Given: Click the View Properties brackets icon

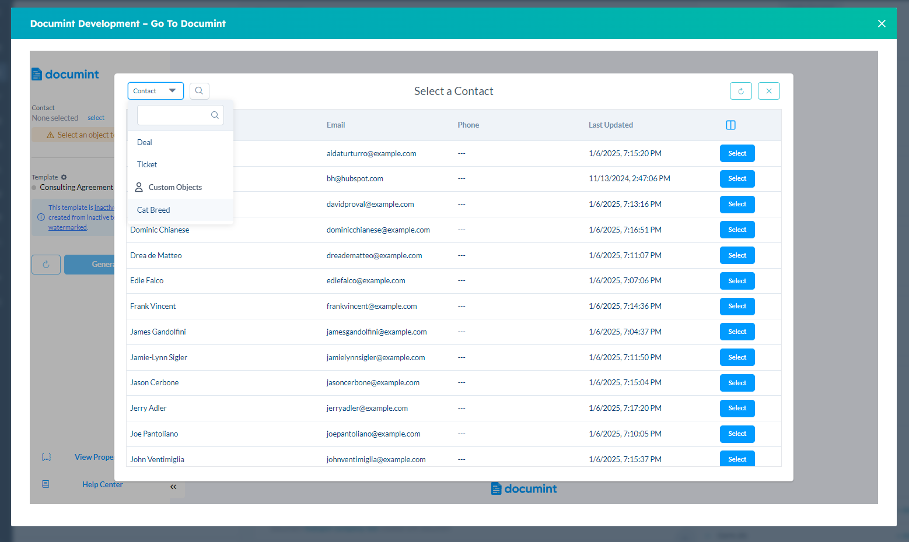Looking at the screenshot, I should coord(46,457).
